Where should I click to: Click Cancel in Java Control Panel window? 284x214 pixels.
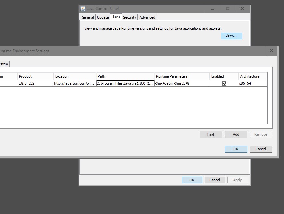pyautogui.click(x=215, y=180)
